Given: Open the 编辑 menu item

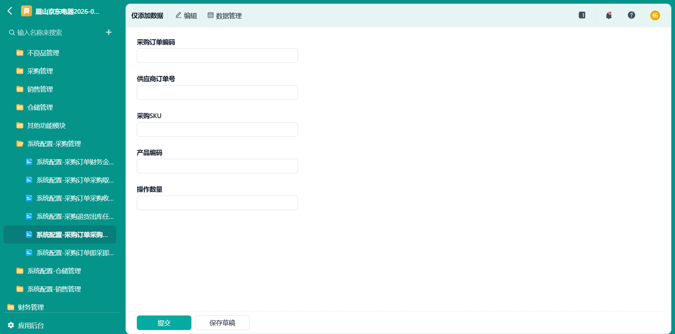Looking at the screenshot, I should pyautogui.click(x=186, y=16).
